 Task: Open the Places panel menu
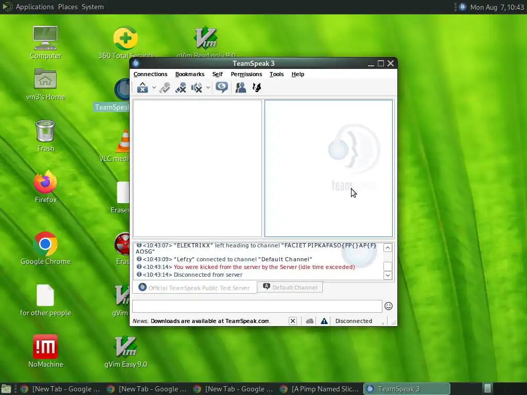click(x=68, y=7)
